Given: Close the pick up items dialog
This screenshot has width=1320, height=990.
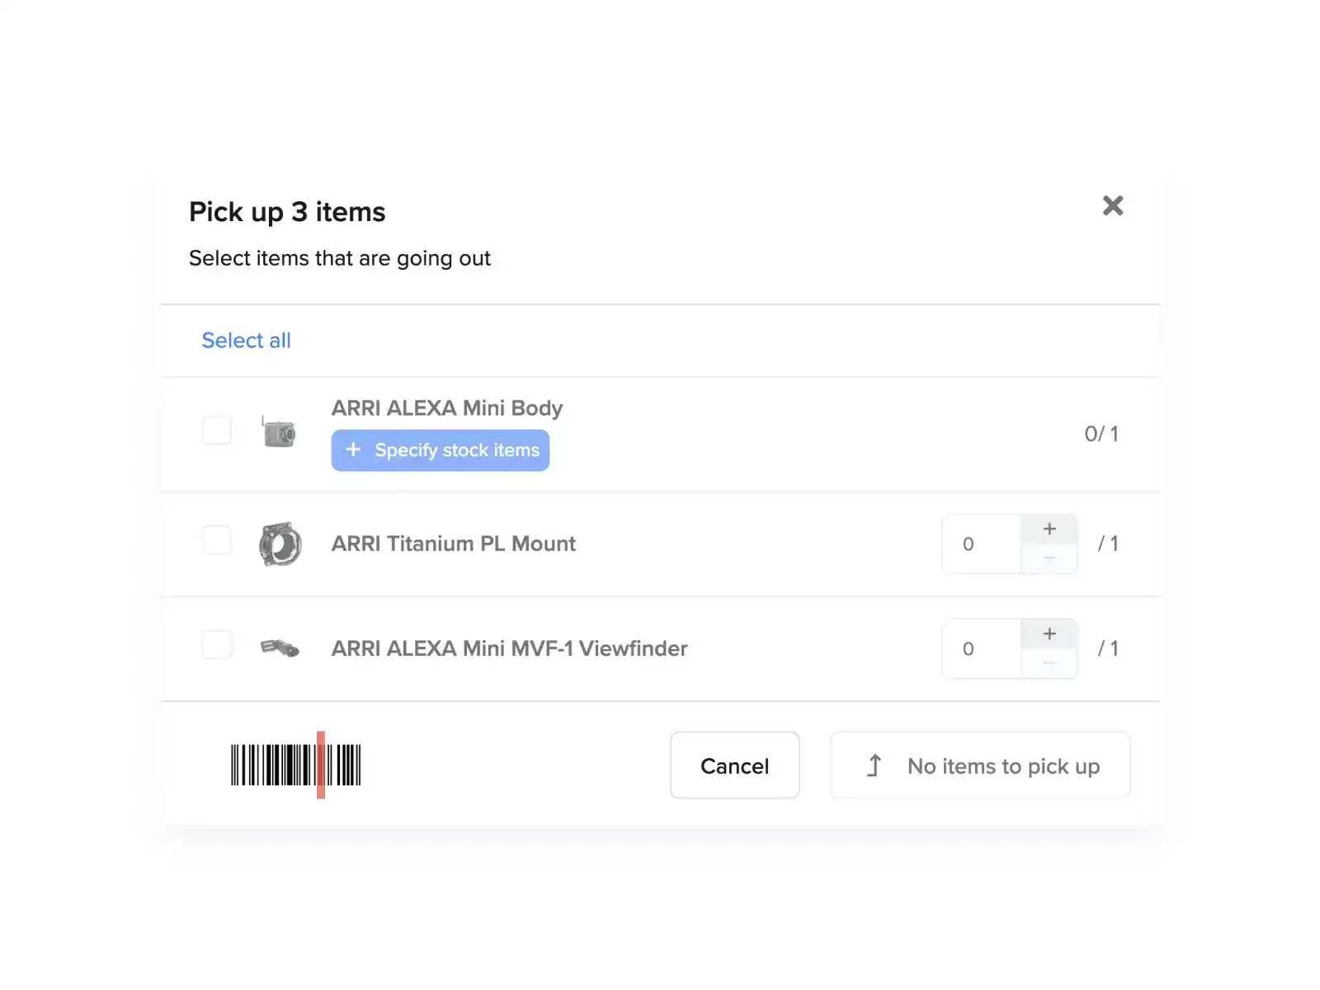Looking at the screenshot, I should click(x=1113, y=205).
